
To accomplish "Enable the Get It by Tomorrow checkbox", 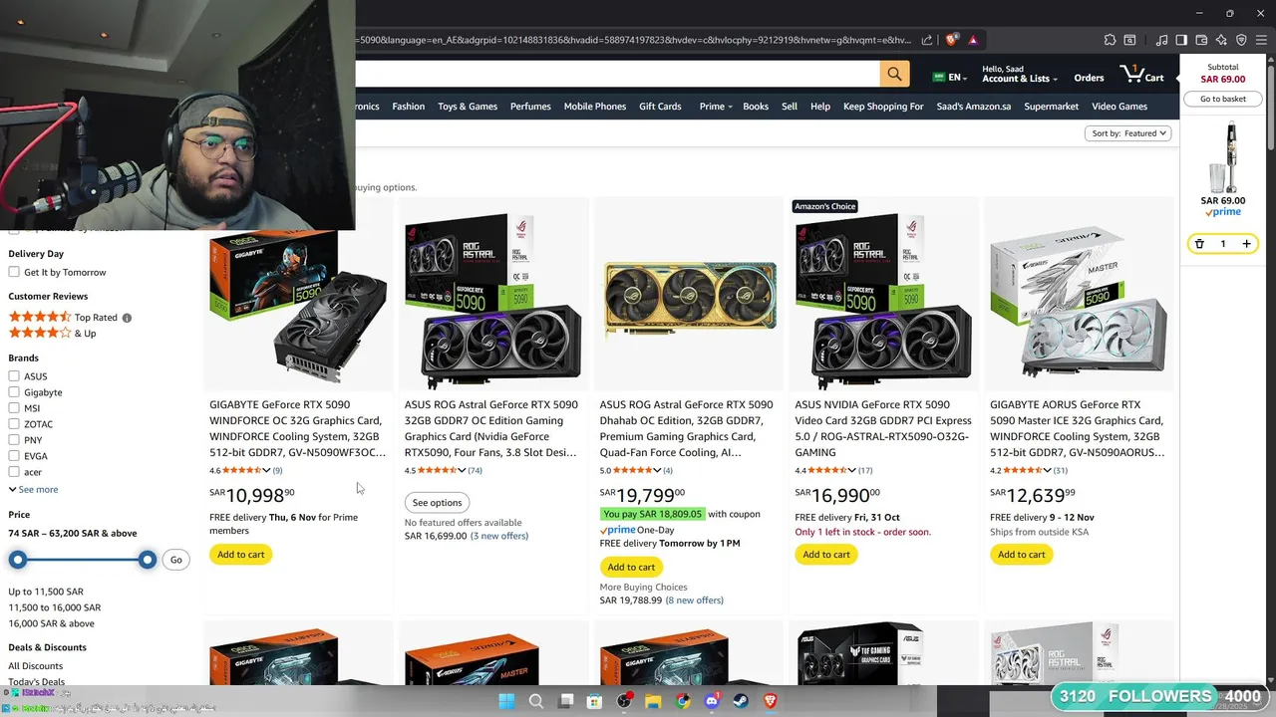I will 14,272.
